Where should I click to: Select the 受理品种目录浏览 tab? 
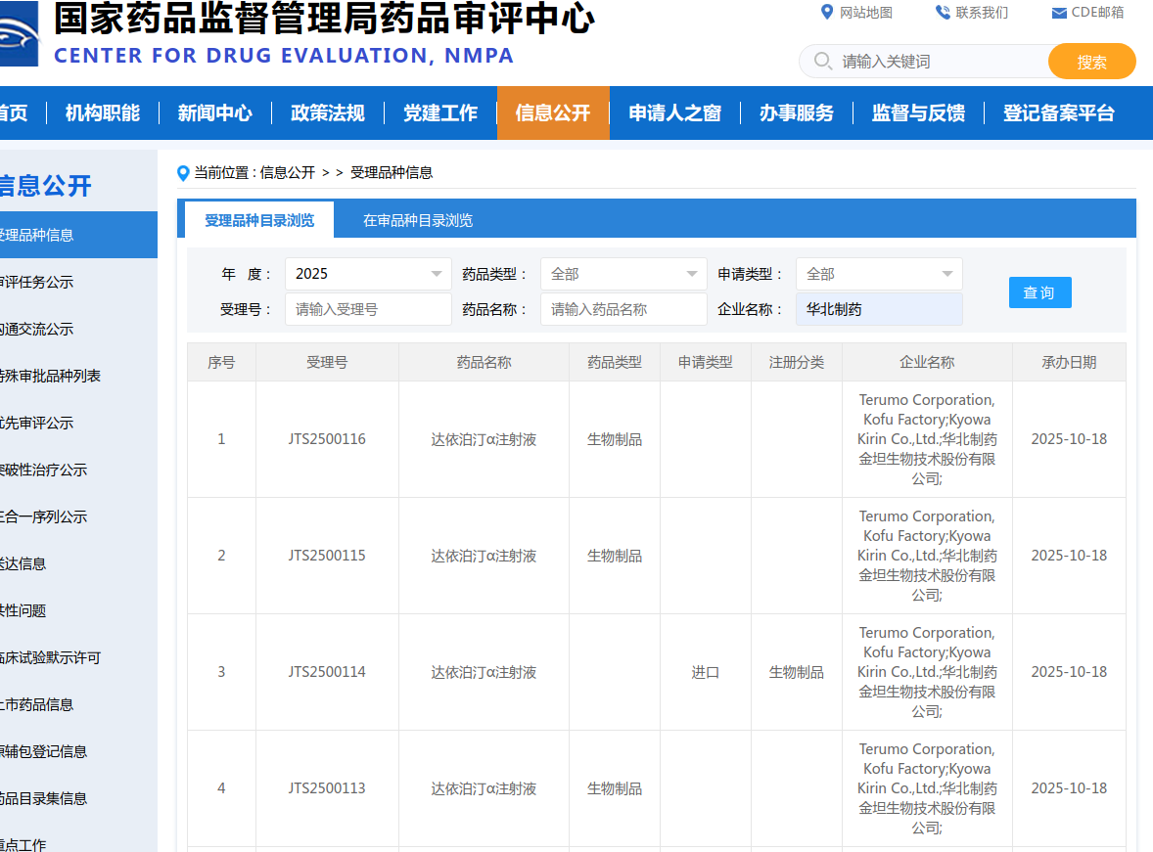(259, 220)
